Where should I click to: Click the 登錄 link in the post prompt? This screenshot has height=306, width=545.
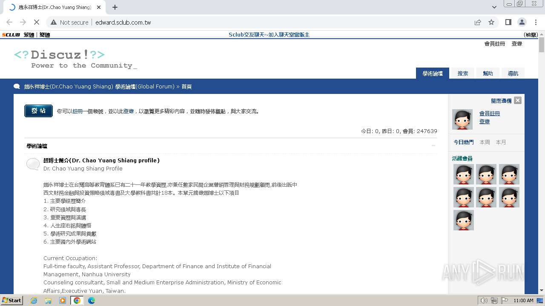coord(129,111)
